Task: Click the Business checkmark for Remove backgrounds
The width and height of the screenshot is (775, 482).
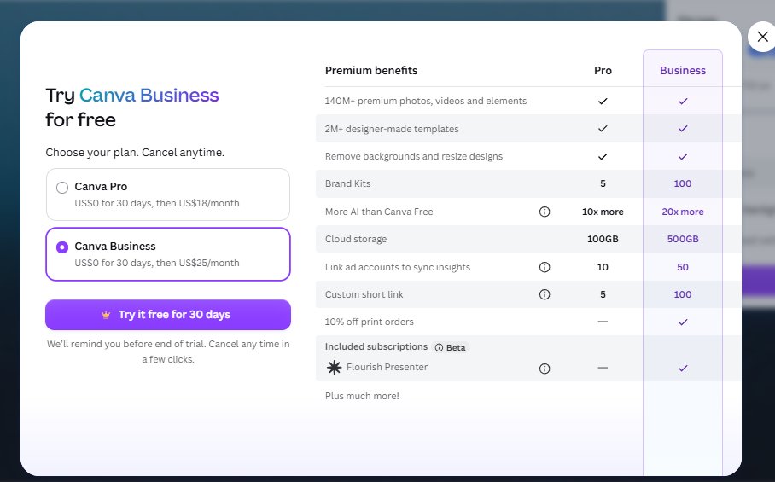Action: pyautogui.click(x=683, y=157)
